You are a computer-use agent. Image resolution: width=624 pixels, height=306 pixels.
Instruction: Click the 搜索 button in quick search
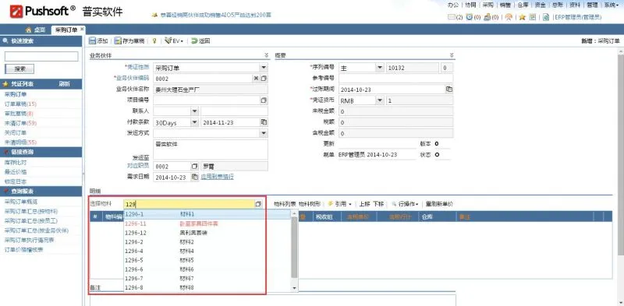[19, 69]
